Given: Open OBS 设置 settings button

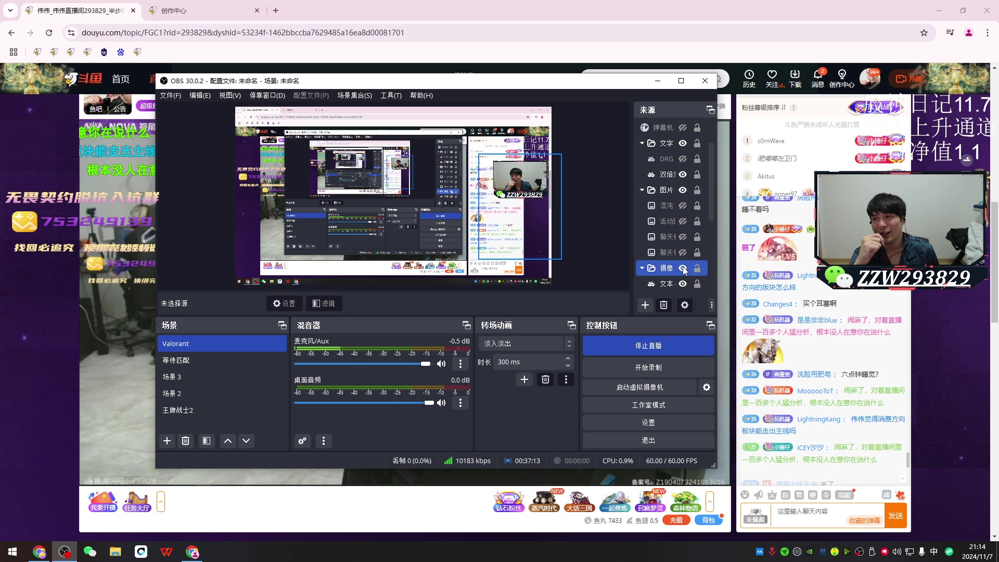Looking at the screenshot, I should click(x=648, y=423).
